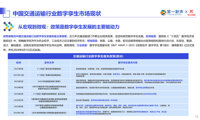Click the 2023年7月 date cell
Screen dimensions: 200x120
coord(19,100)
